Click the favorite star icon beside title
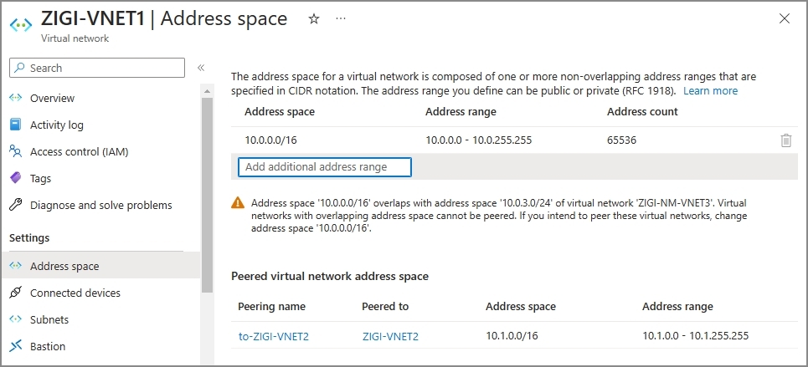This screenshot has height=367, width=808. tap(314, 19)
